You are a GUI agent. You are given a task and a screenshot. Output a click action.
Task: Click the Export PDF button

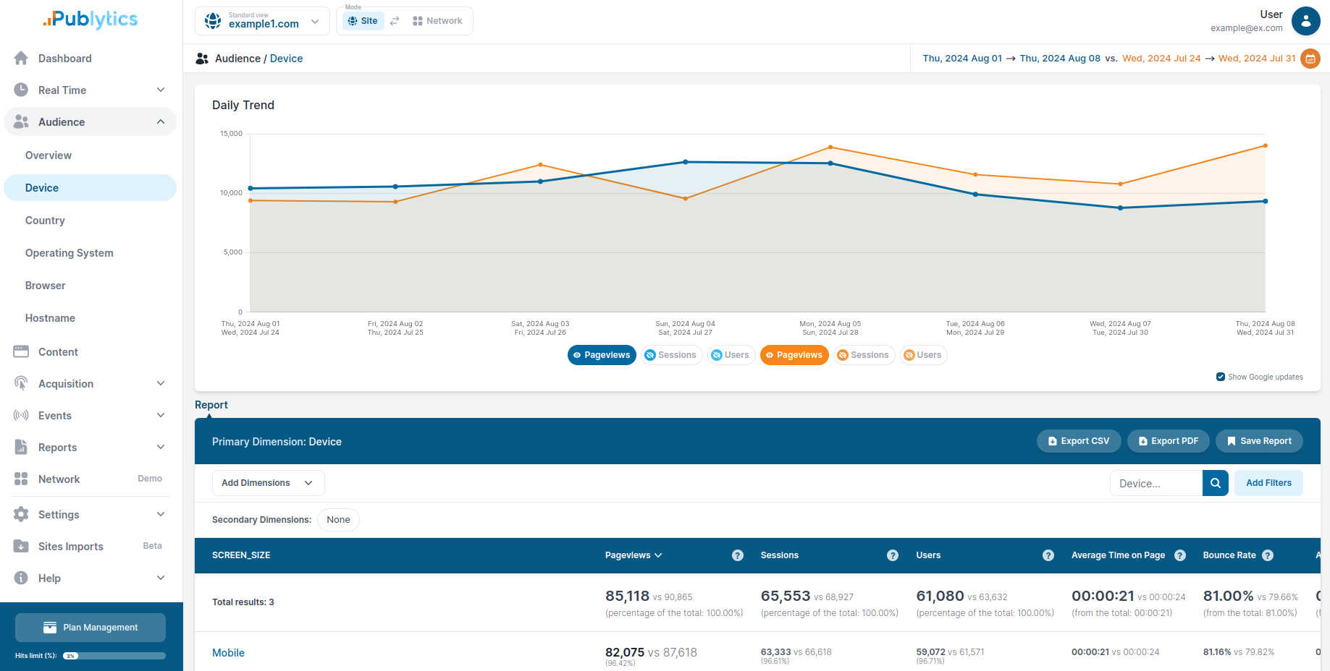click(x=1169, y=441)
